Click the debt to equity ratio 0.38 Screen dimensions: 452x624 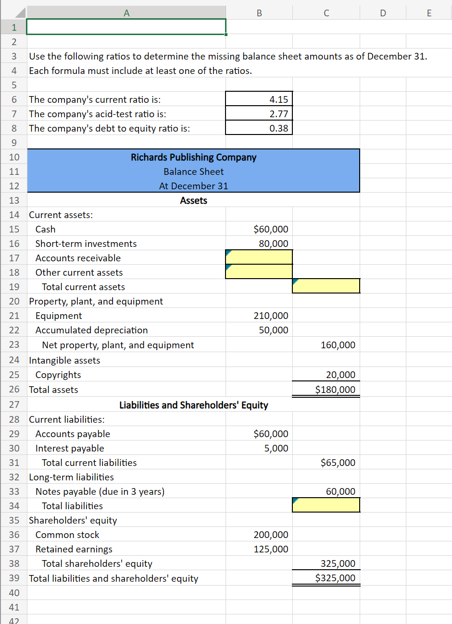click(259, 128)
